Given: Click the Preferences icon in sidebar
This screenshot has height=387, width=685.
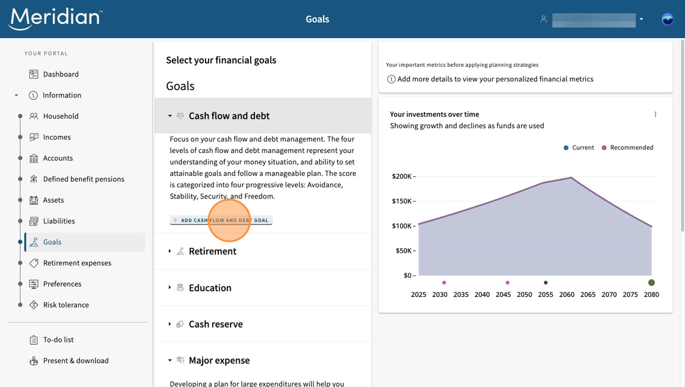Looking at the screenshot, I should pyautogui.click(x=34, y=284).
